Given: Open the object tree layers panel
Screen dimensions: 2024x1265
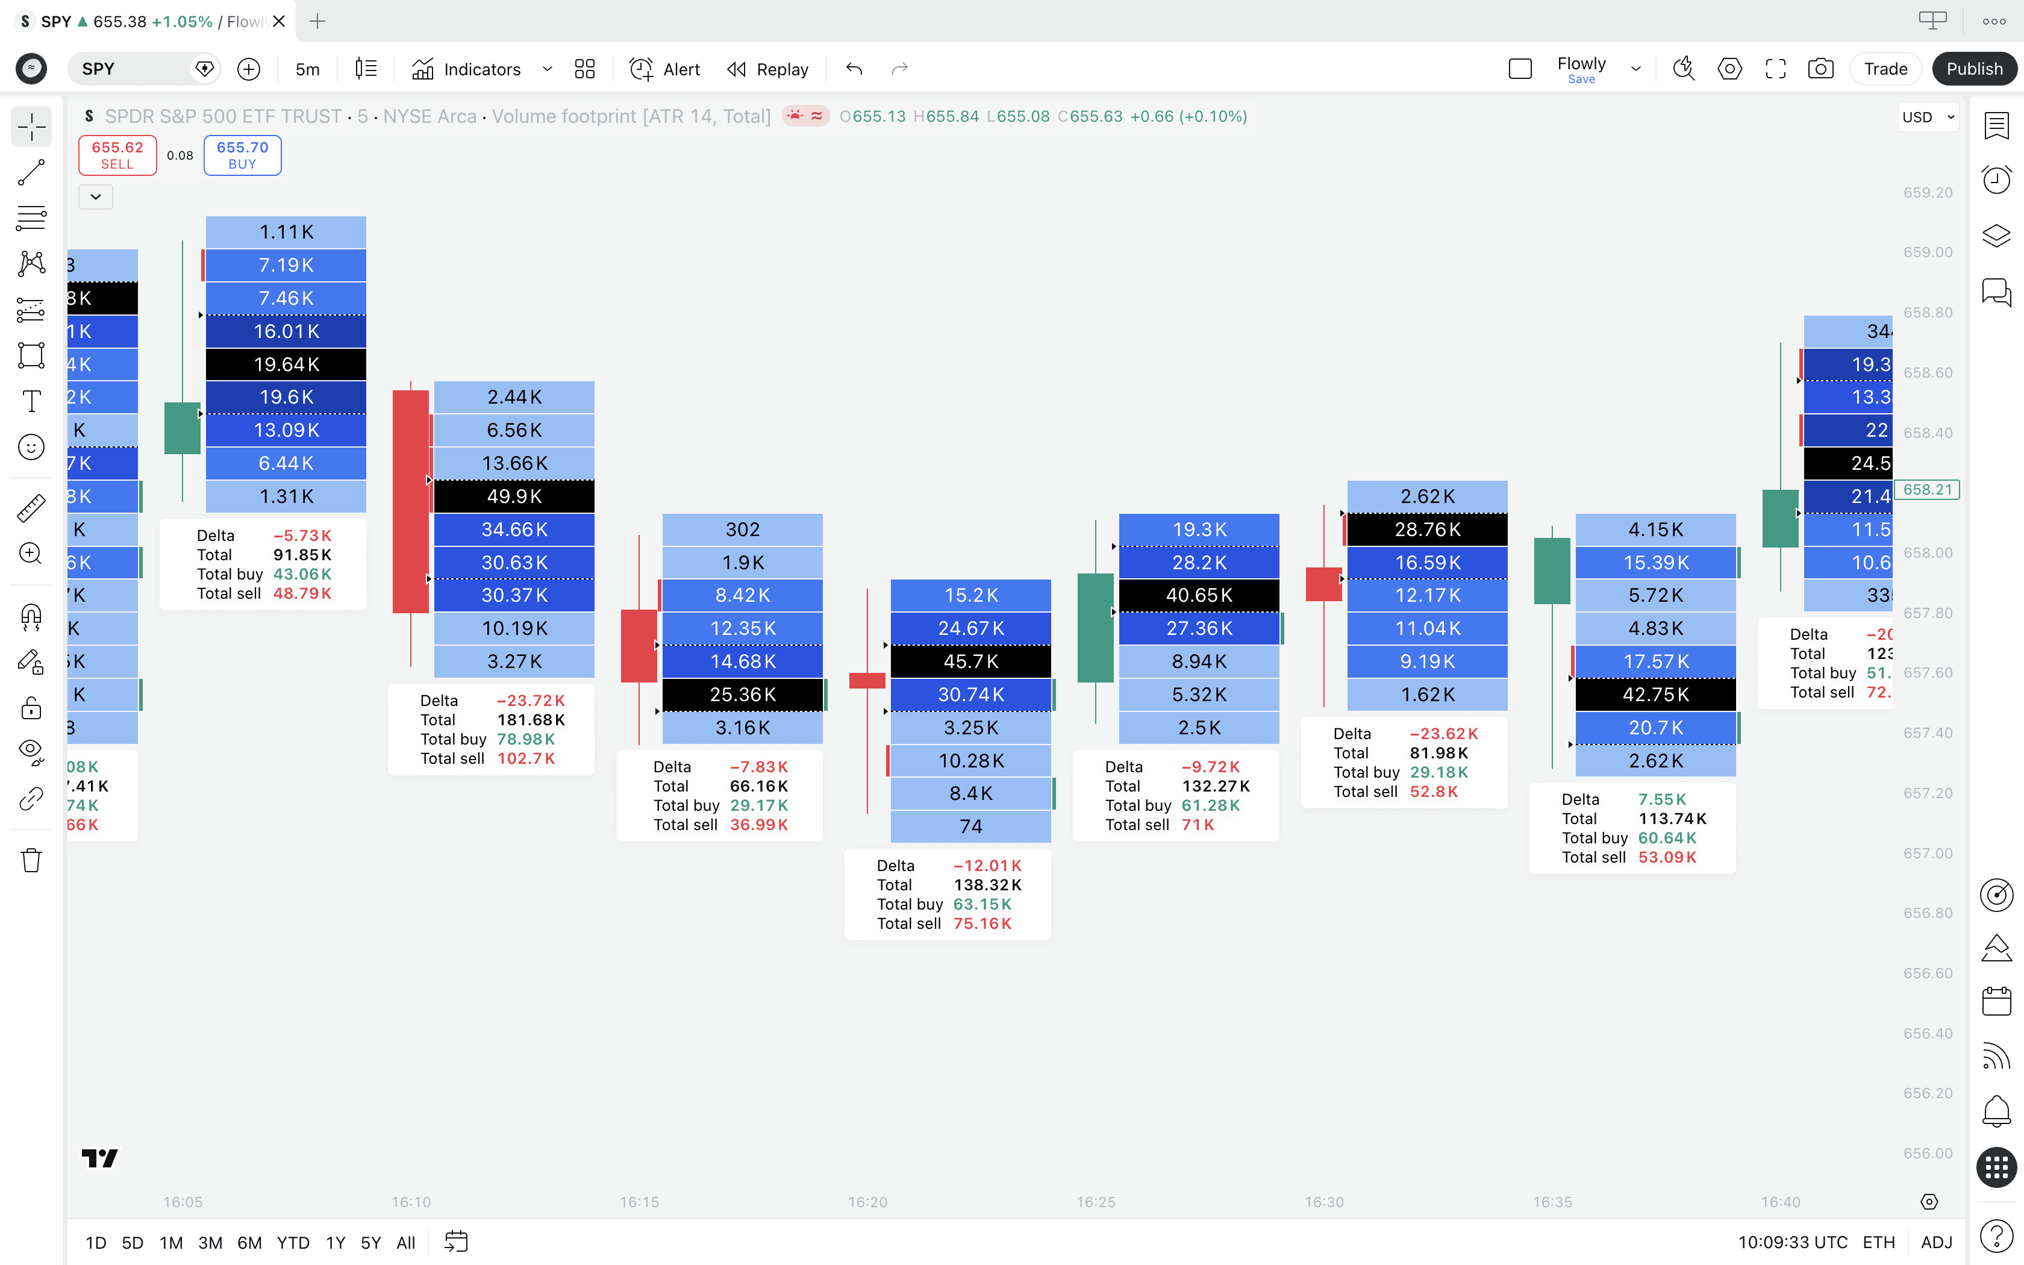Looking at the screenshot, I should [x=1996, y=236].
